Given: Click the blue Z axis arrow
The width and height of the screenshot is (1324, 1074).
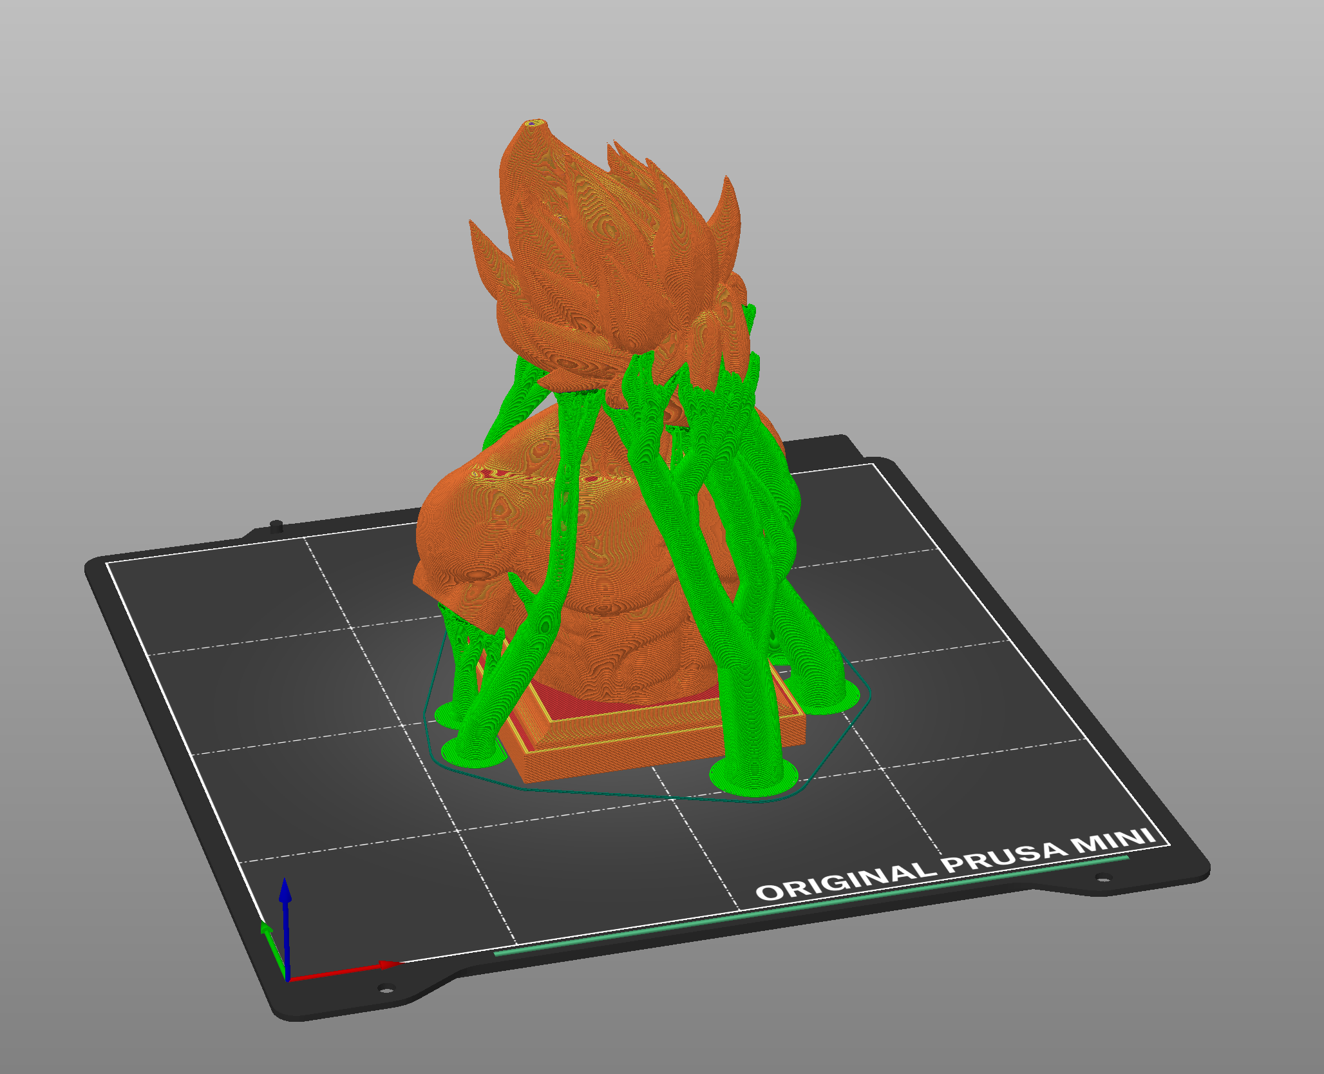Looking at the screenshot, I should (285, 928).
